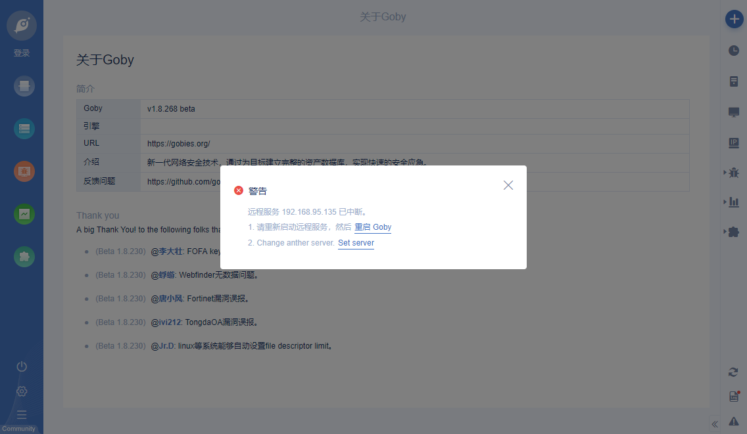Click the refresh icon at bottom right

tap(733, 372)
